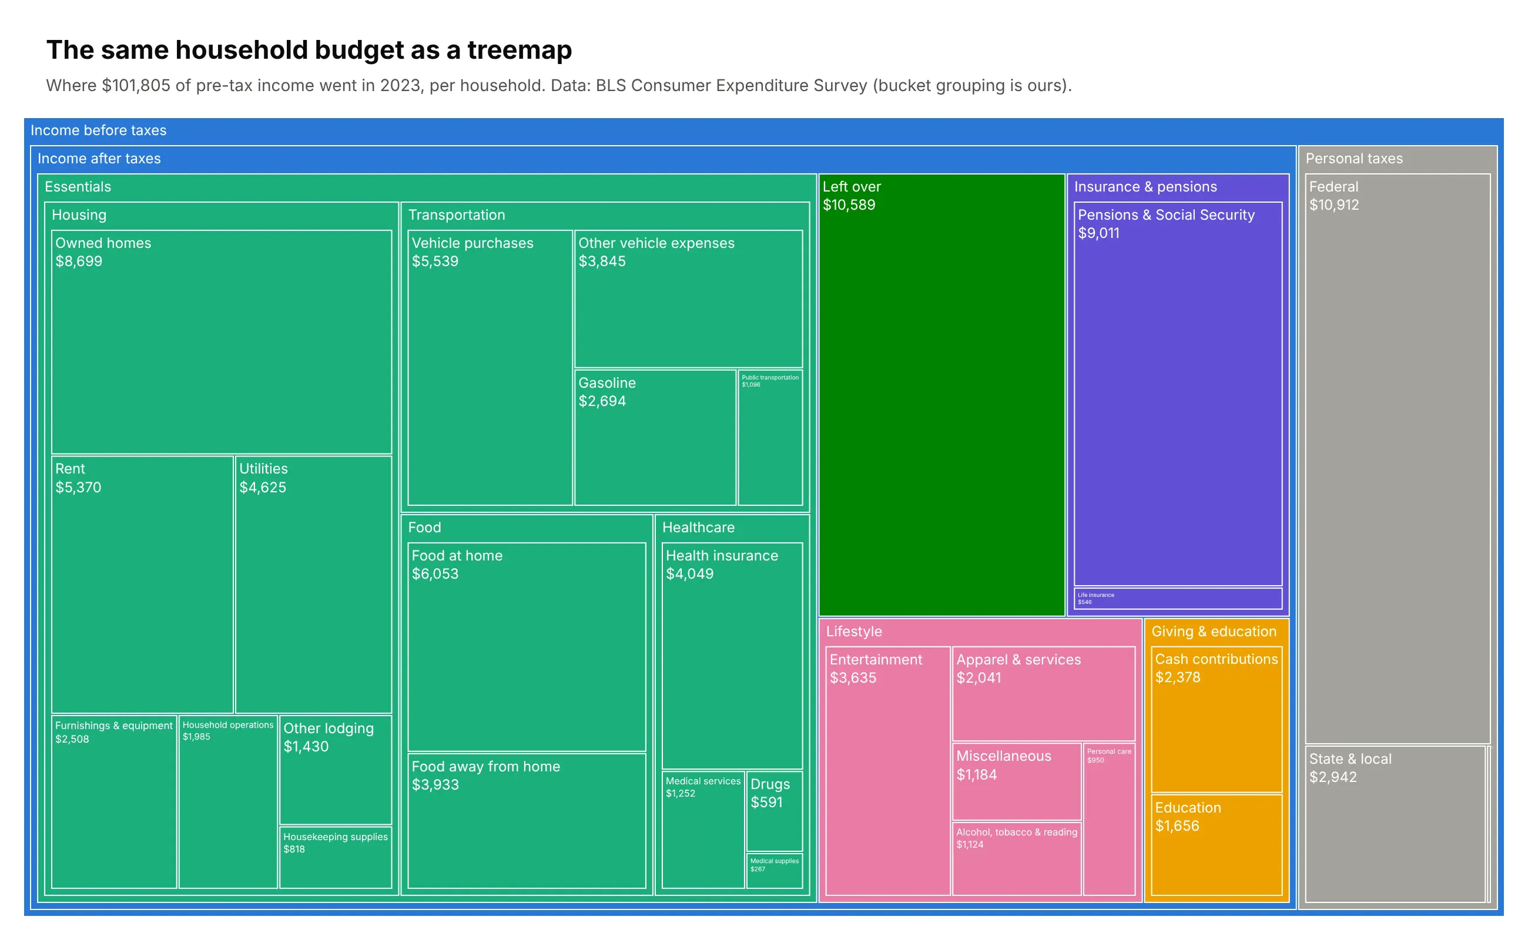The image size is (1528, 940).
Task: Click Housekeeping supplies $818 tile
Action: (x=336, y=857)
